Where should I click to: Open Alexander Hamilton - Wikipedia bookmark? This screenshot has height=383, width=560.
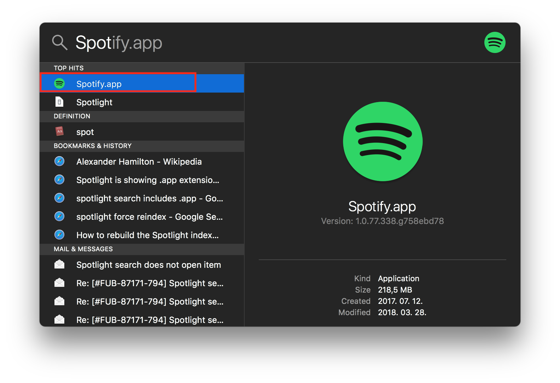point(142,161)
